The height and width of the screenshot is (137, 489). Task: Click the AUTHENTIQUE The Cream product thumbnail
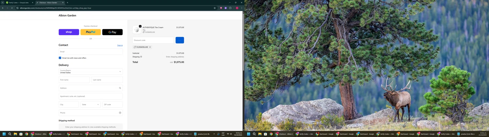pyautogui.click(x=137, y=30)
